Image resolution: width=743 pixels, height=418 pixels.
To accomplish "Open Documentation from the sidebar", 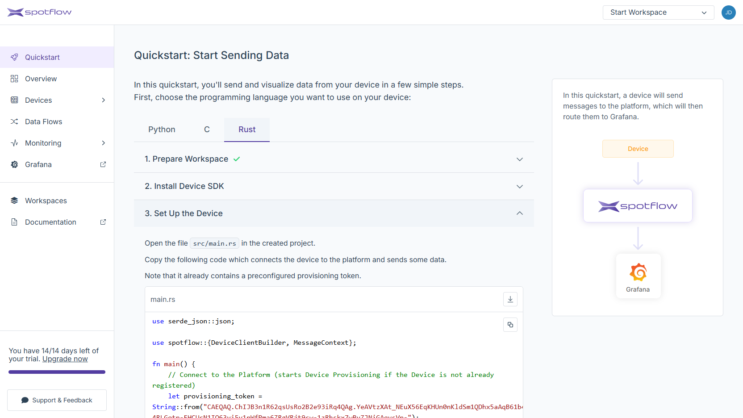I will (x=57, y=222).
